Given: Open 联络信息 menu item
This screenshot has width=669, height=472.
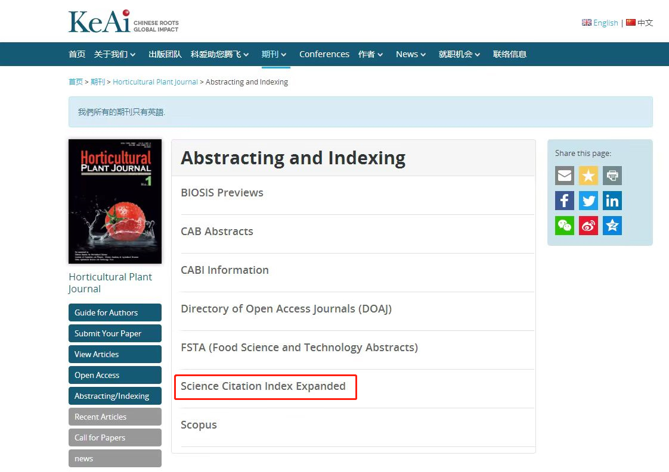Looking at the screenshot, I should point(509,54).
